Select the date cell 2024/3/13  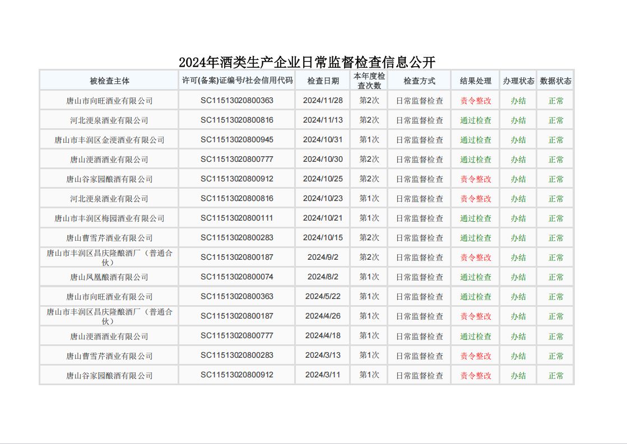tap(323, 355)
